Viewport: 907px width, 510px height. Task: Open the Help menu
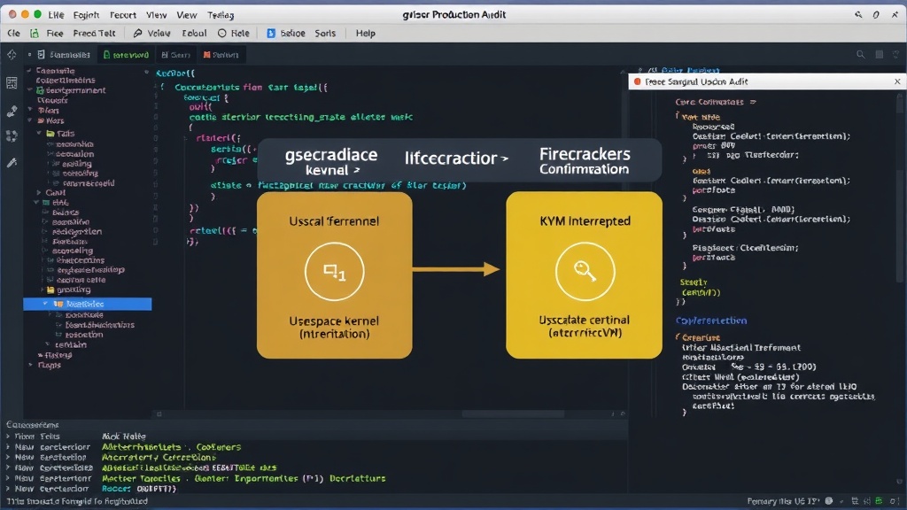tap(366, 33)
